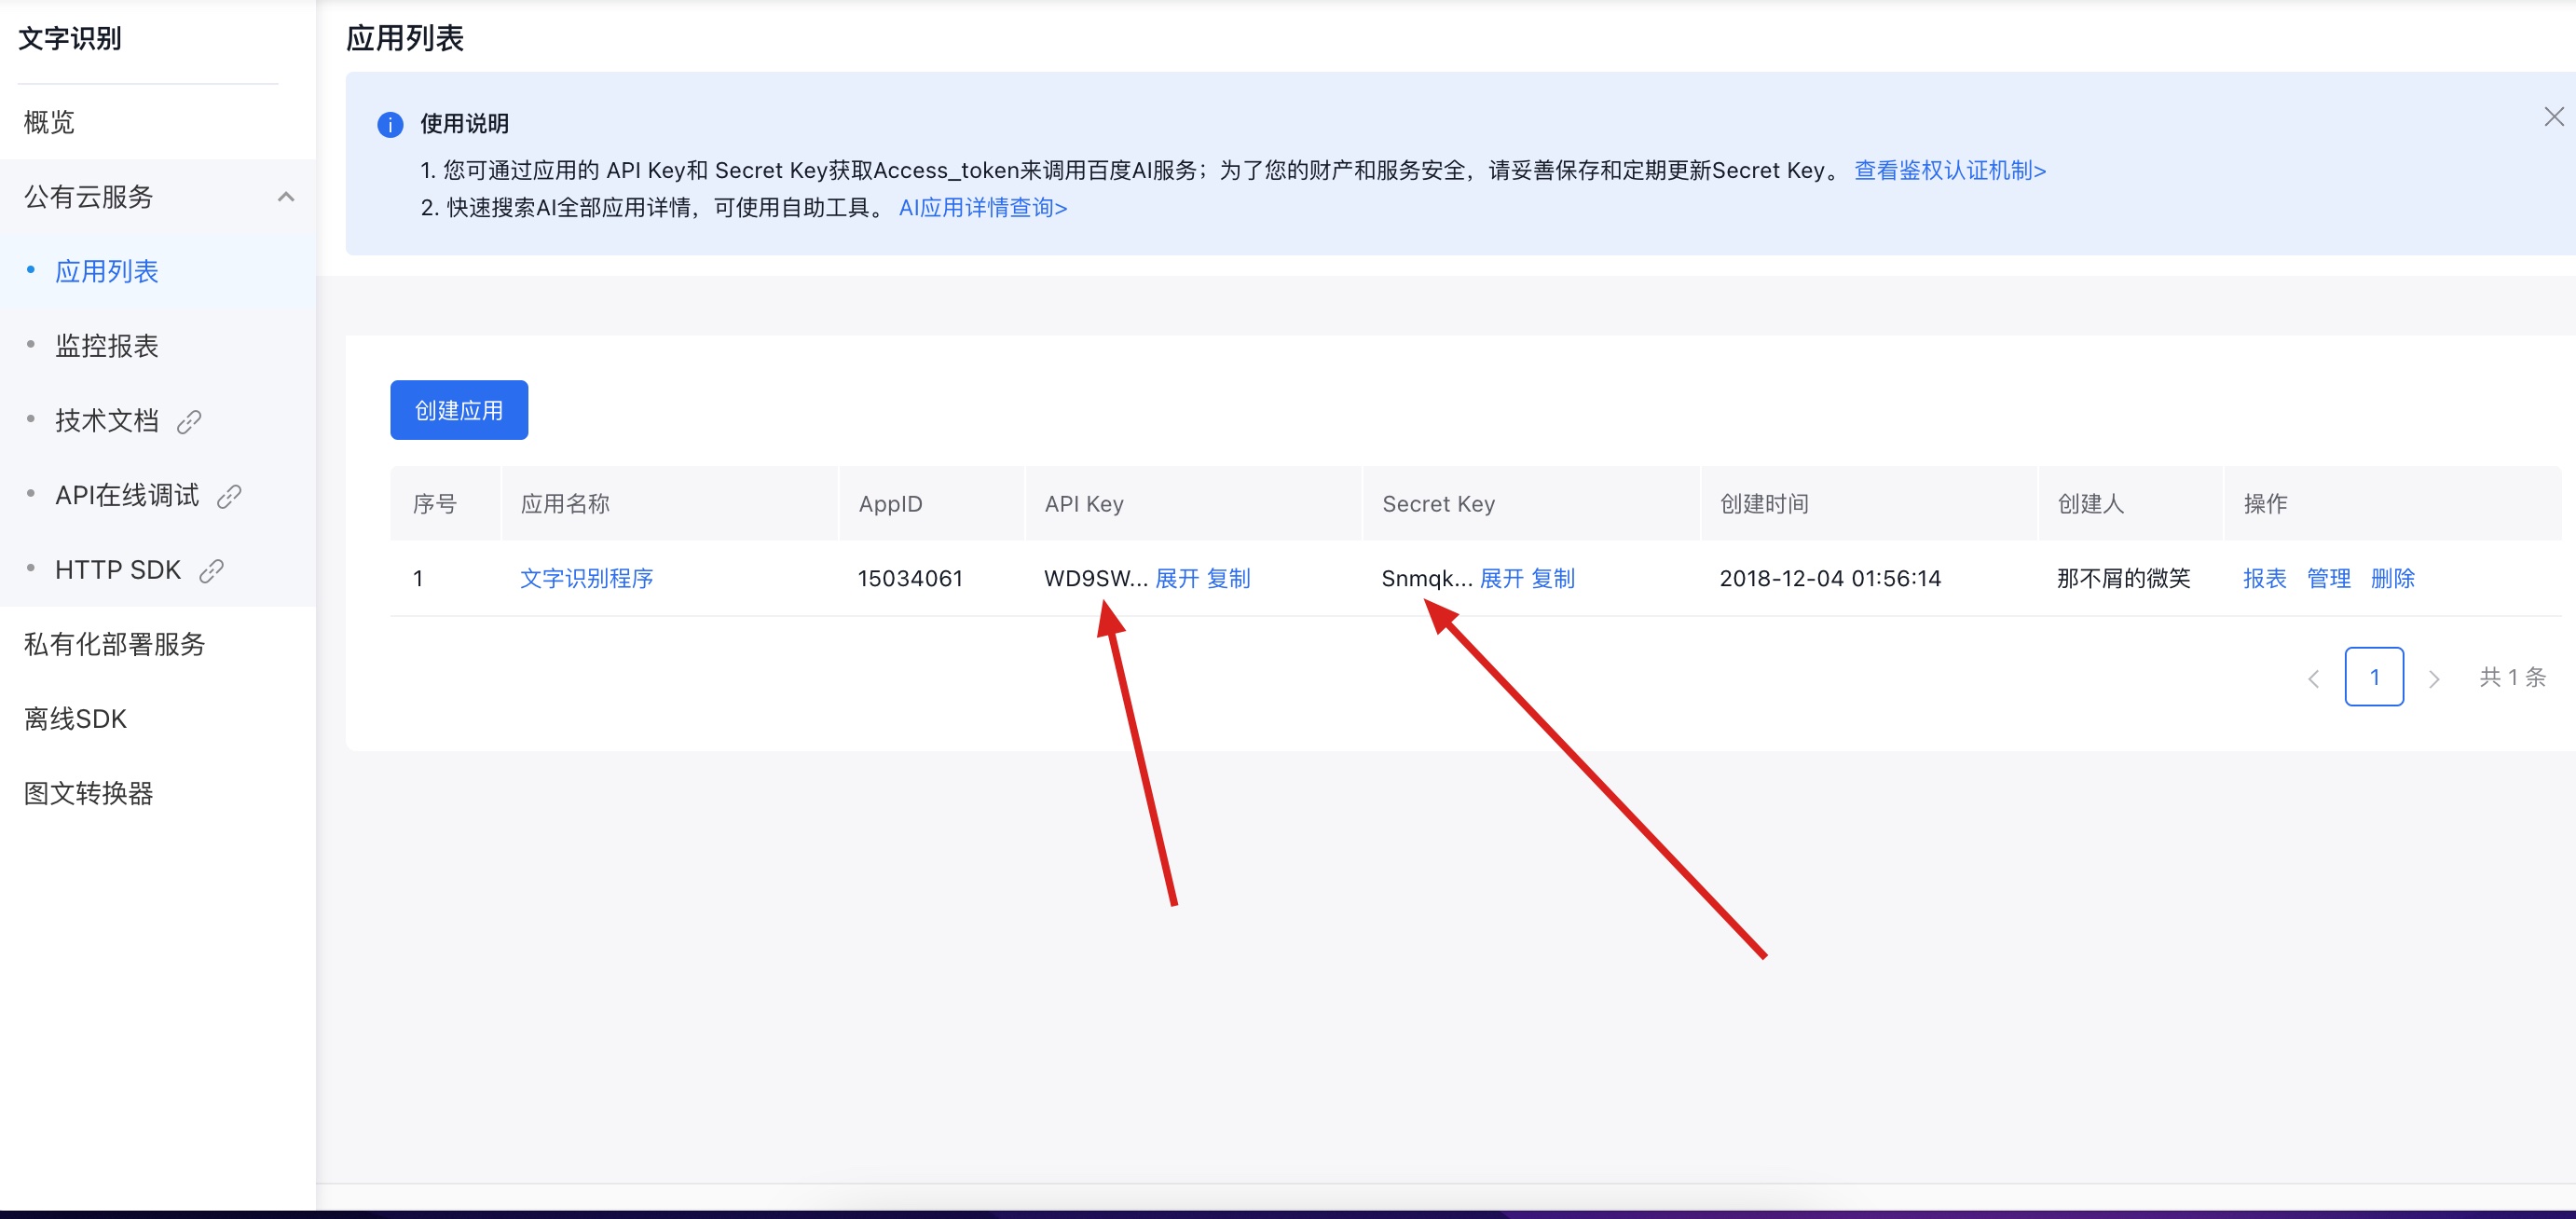This screenshot has width=2576, height=1219.
Task: Open the 查看鉴权认证机制 link
Action: pyautogui.click(x=1949, y=171)
